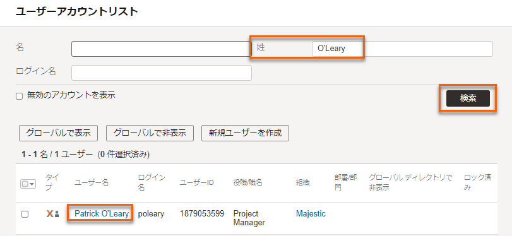This screenshot has width=512, height=236.
Task: Sort by the ユーザー名 column header
Action: [x=92, y=182]
